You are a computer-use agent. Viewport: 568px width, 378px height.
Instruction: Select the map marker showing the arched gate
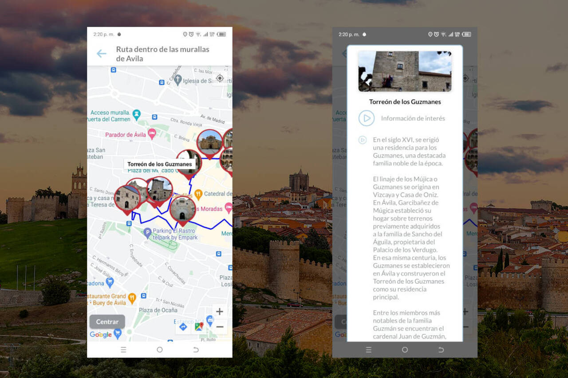point(182,209)
